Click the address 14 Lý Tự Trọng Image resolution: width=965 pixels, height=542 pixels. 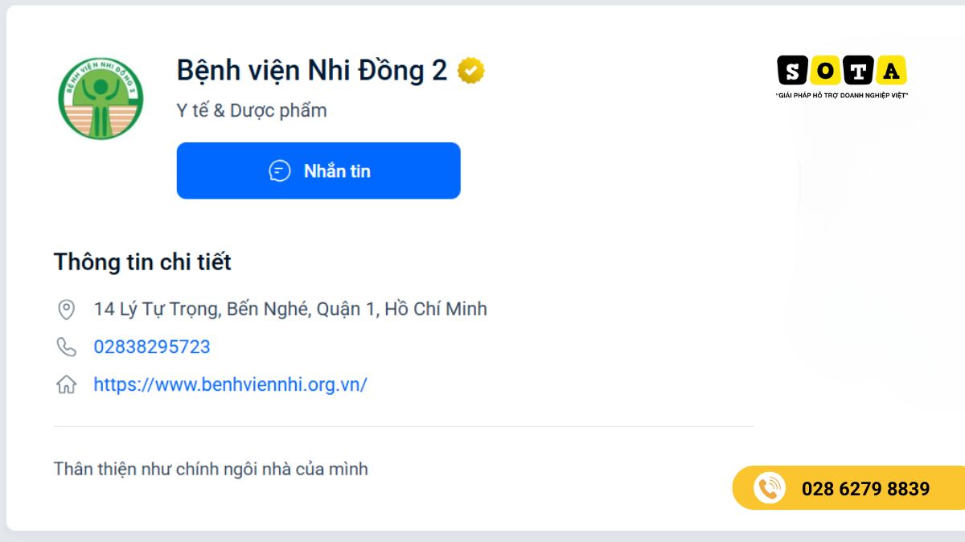(290, 309)
